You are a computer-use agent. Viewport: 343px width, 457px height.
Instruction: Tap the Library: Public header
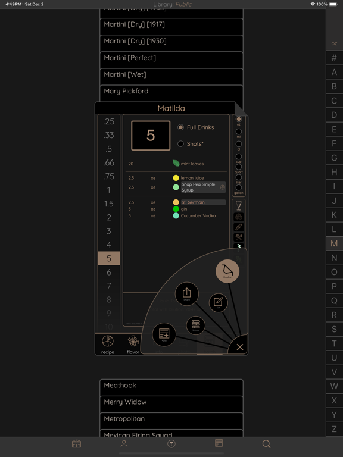(x=172, y=4)
